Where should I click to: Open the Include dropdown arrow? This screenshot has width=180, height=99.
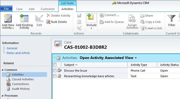[91, 28]
